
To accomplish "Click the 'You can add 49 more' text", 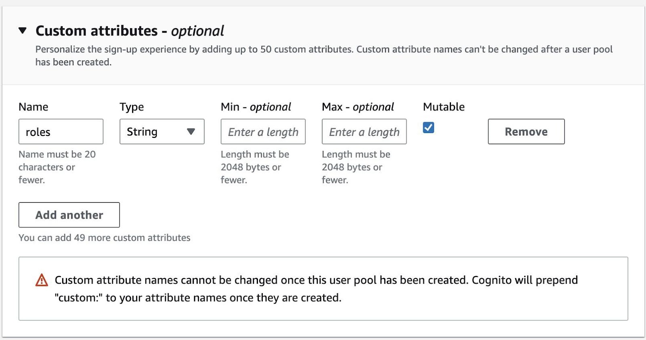I will 104,238.
